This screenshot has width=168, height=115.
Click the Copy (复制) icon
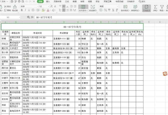tap(5, 10)
